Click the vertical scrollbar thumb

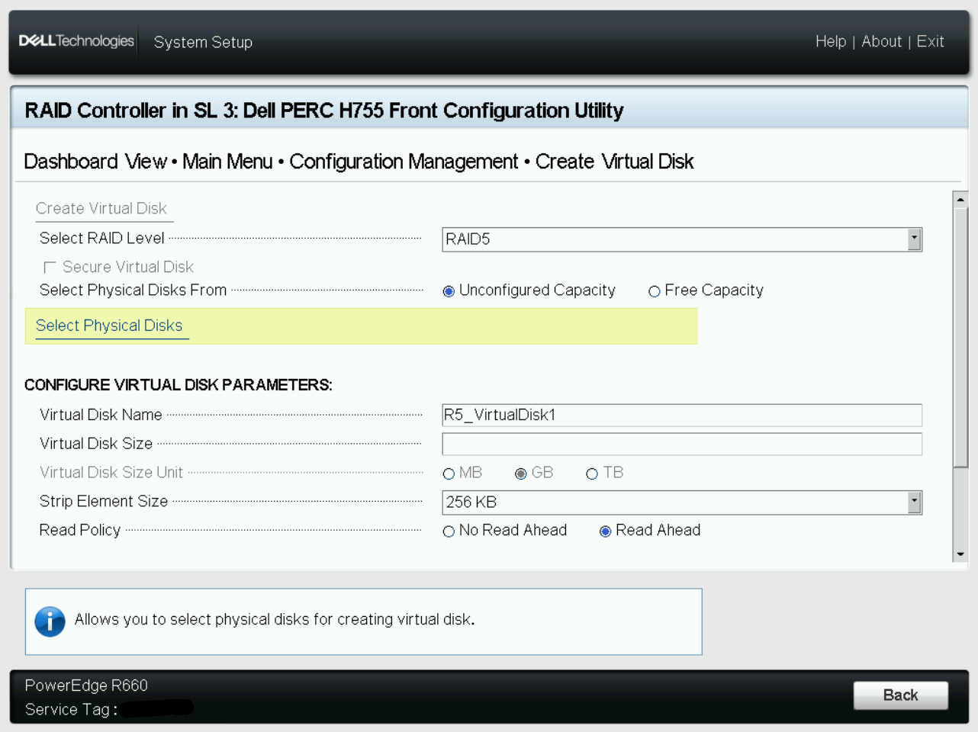960,336
